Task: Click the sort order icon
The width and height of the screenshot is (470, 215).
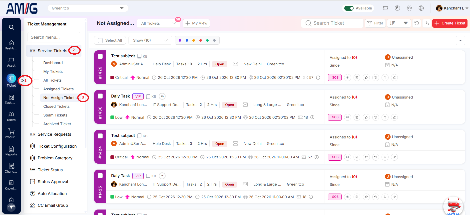Action: (393, 23)
